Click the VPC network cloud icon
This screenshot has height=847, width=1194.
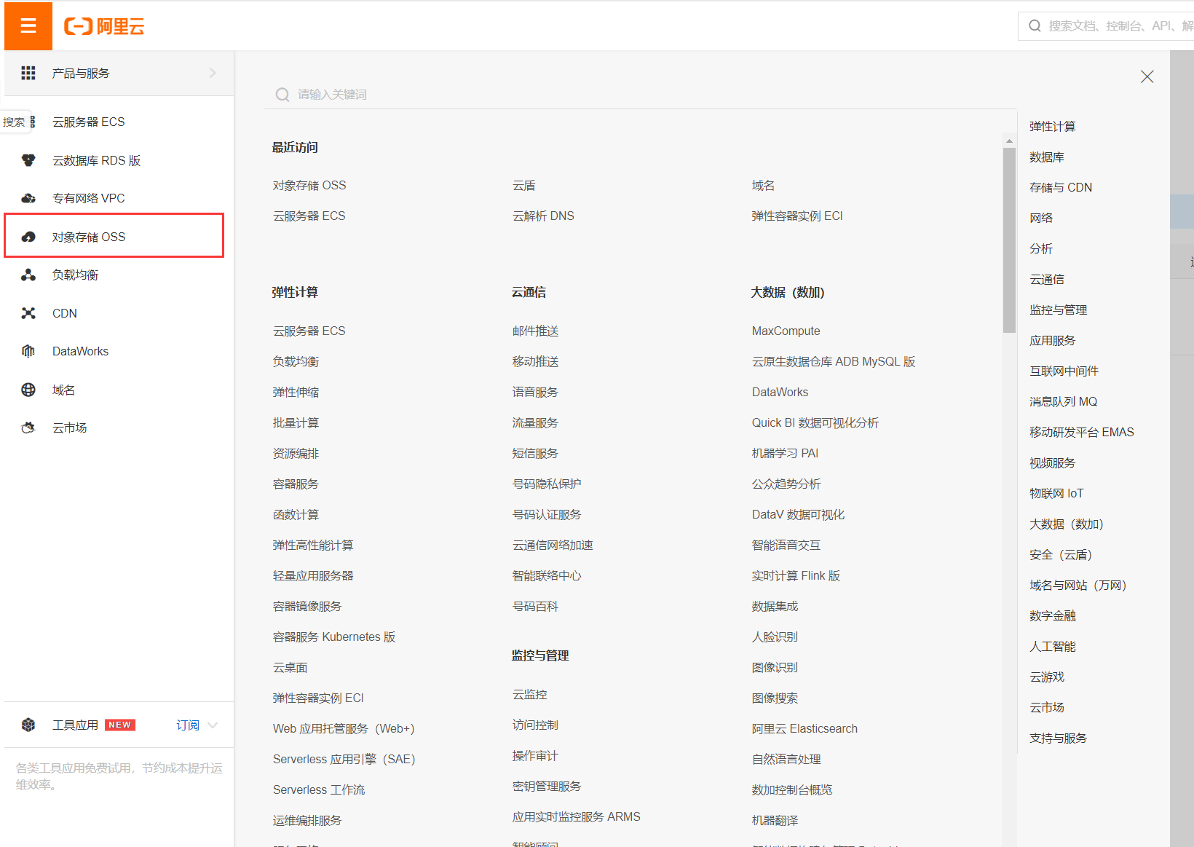pyautogui.click(x=28, y=198)
